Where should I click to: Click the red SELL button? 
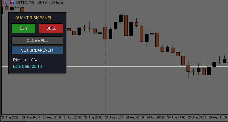(51, 28)
